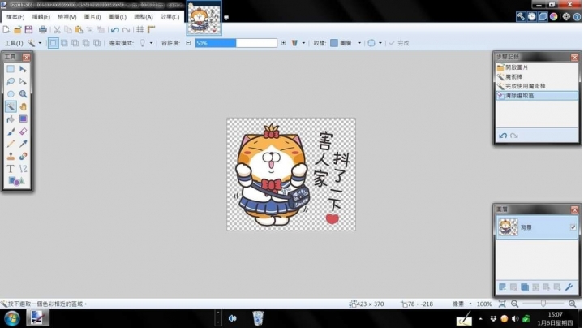The image size is (584, 328).
Task: Select the Zoom magnifier tool
Action: pyautogui.click(x=23, y=94)
